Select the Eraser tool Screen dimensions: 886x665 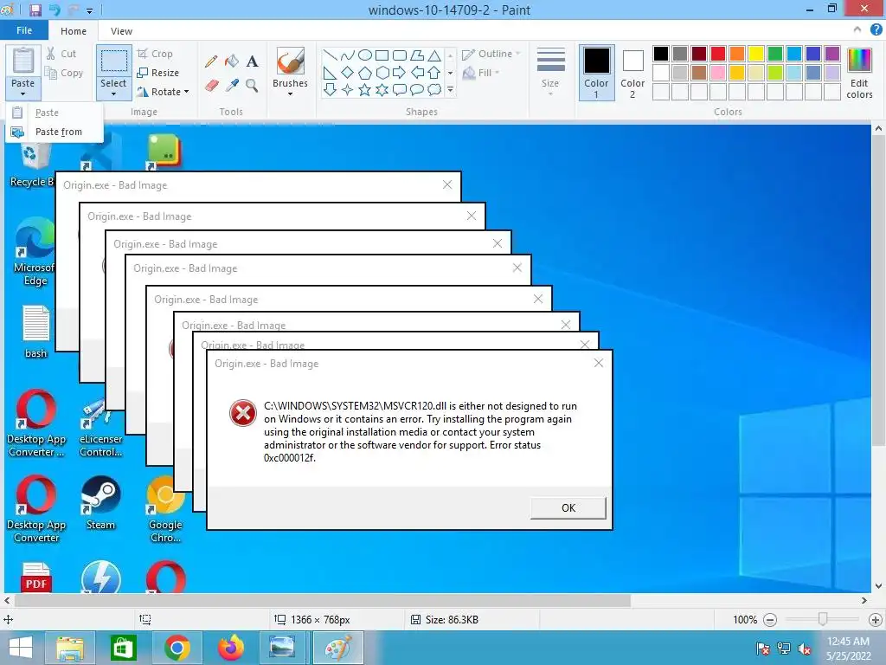point(211,86)
